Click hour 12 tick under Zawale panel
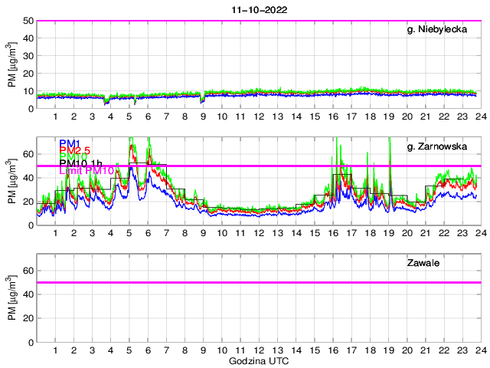Screen dimensions: 490x368 pyautogui.click(x=259, y=350)
